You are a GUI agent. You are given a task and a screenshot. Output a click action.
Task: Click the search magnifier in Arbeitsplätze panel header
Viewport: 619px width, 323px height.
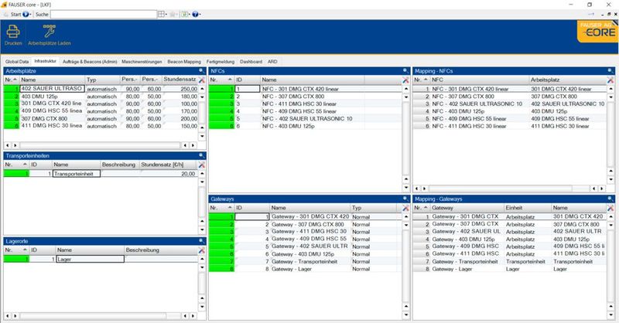coord(200,70)
